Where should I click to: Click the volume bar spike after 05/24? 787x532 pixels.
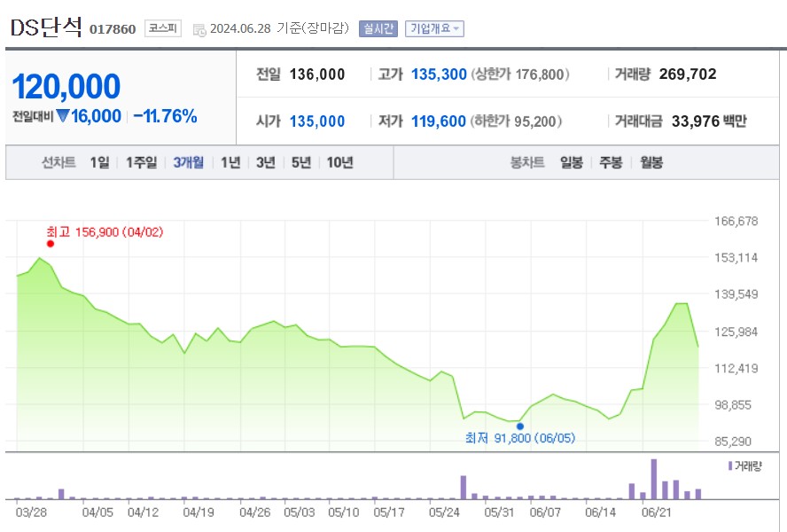coord(464,488)
